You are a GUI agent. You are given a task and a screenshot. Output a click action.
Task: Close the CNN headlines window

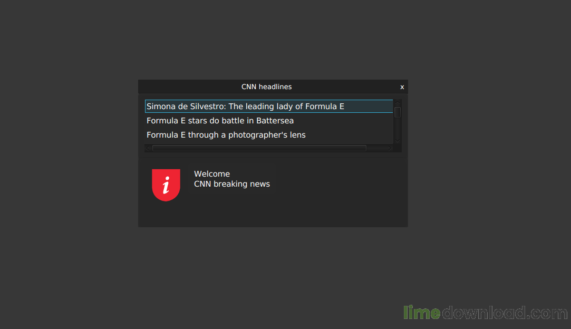[402, 87]
